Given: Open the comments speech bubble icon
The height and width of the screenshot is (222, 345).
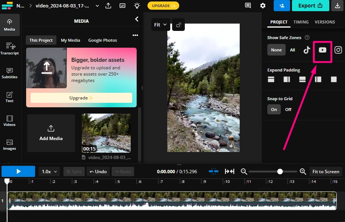Looking at the screenshot, I should pyautogui.click(x=248, y=6).
